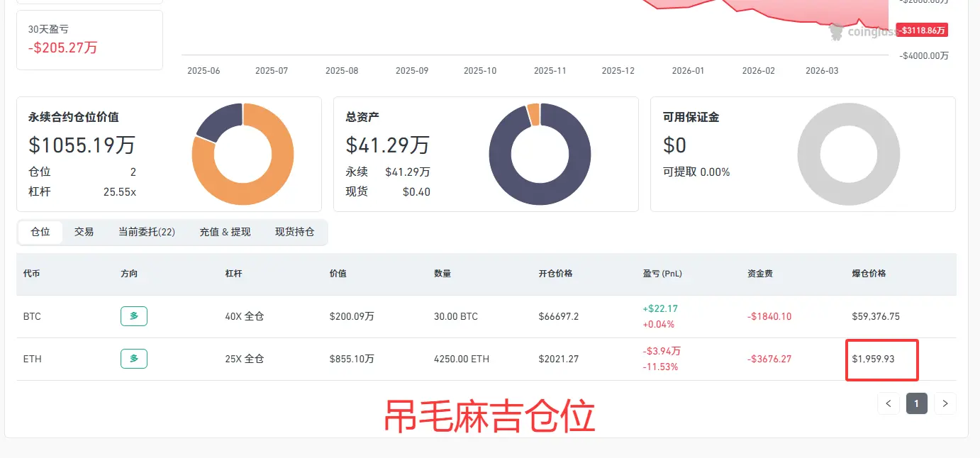The width and height of the screenshot is (980, 458).
Task: Click the 4250.00 ETH quantity
Action: click(462, 359)
